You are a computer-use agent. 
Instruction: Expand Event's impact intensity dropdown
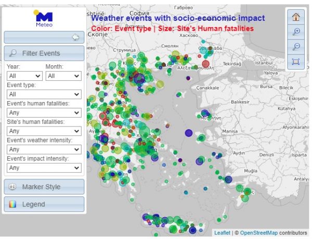click(44, 168)
